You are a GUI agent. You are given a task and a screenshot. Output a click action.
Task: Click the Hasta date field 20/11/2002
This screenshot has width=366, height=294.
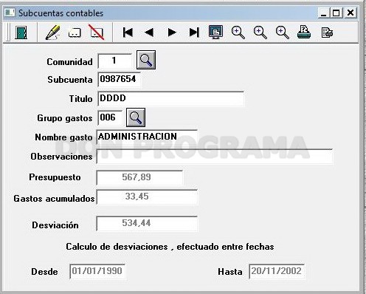[277, 271]
